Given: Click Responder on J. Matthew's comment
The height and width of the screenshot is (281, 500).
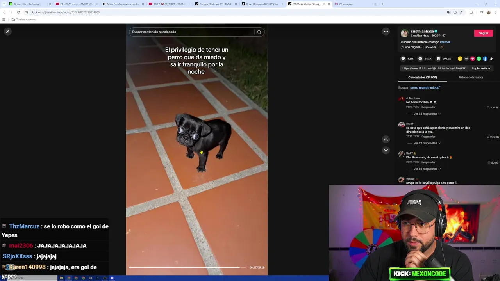Looking at the screenshot, I should tap(428, 107).
